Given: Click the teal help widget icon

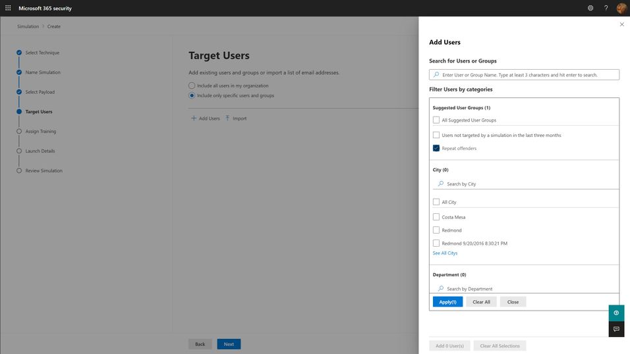Looking at the screenshot, I should coord(616,313).
